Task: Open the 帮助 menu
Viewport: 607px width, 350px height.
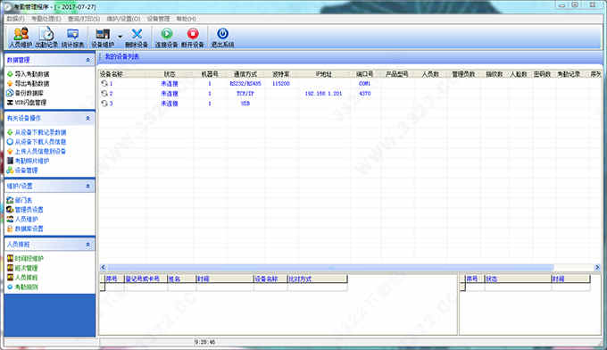Action: [187, 19]
